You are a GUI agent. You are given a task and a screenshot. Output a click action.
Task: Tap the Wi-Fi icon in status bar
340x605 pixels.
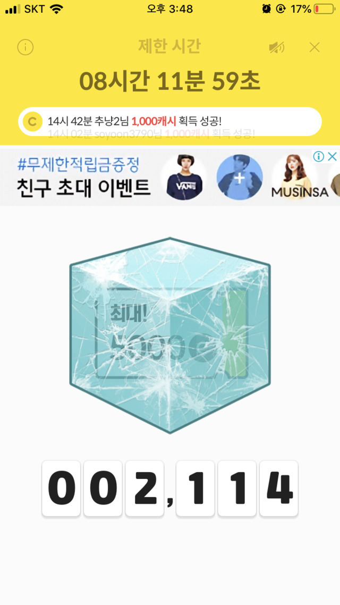click(56, 9)
